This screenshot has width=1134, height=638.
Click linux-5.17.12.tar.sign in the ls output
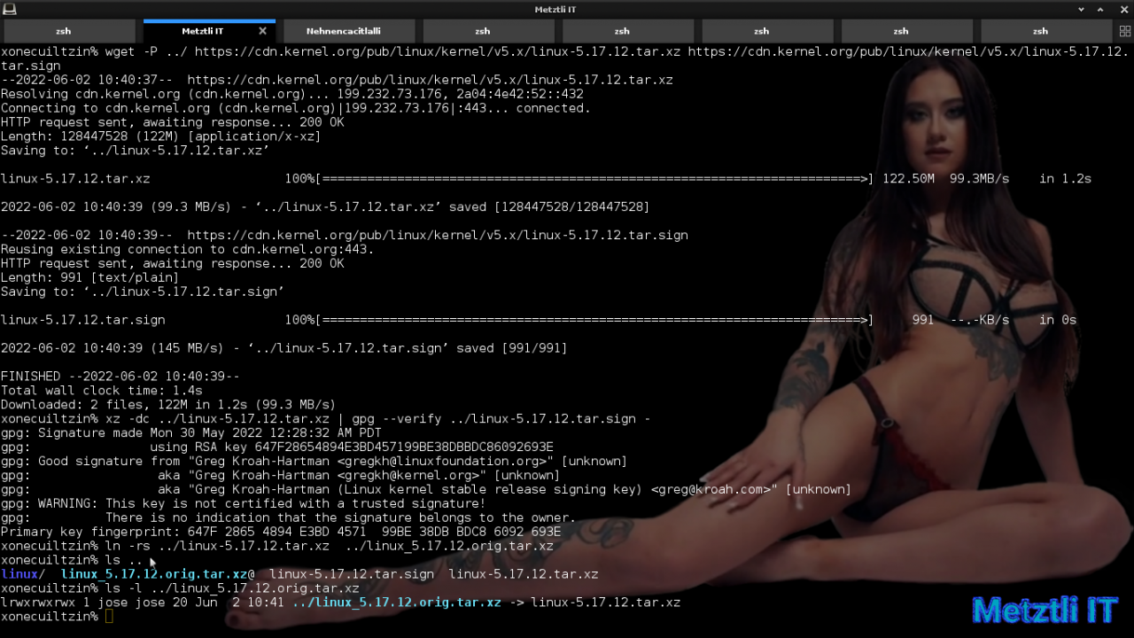pyautogui.click(x=352, y=574)
